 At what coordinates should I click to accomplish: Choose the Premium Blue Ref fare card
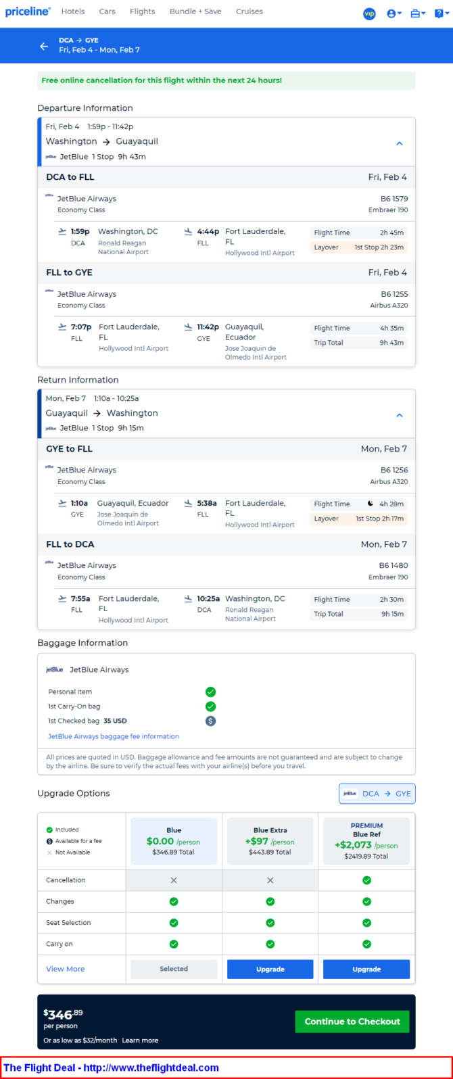tap(366, 841)
